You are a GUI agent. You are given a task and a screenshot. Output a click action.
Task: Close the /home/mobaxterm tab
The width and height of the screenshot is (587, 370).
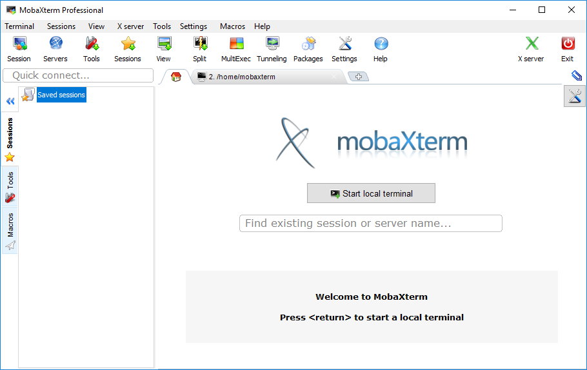[333, 77]
